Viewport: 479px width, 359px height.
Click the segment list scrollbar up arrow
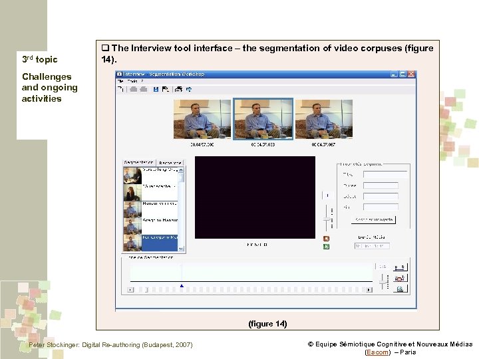point(181,170)
